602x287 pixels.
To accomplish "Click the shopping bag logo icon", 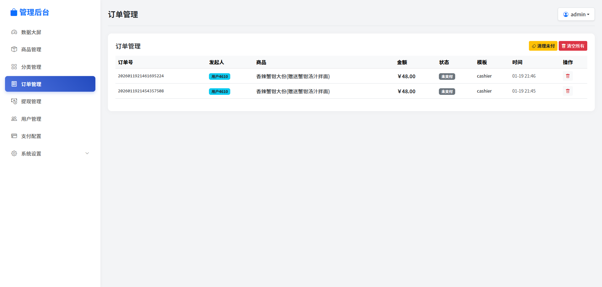I will tap(13, 13).
